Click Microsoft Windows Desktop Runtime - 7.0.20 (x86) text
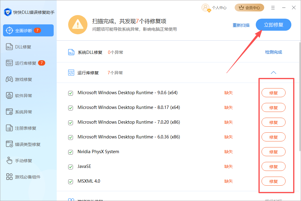The image size is (301, 201). coord(129,122)
